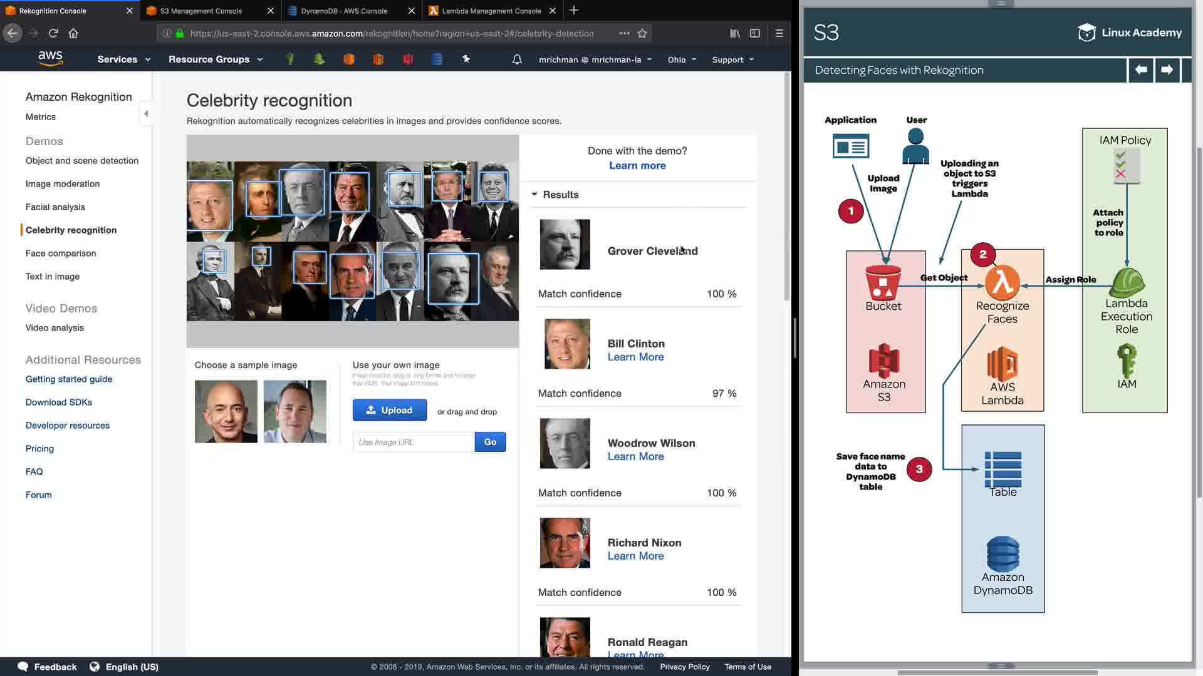The width and height of the screenshot is (1203, 676).
Task: Open the notifications bell icon
Action: pyautogui.click(x=517, y=59)
